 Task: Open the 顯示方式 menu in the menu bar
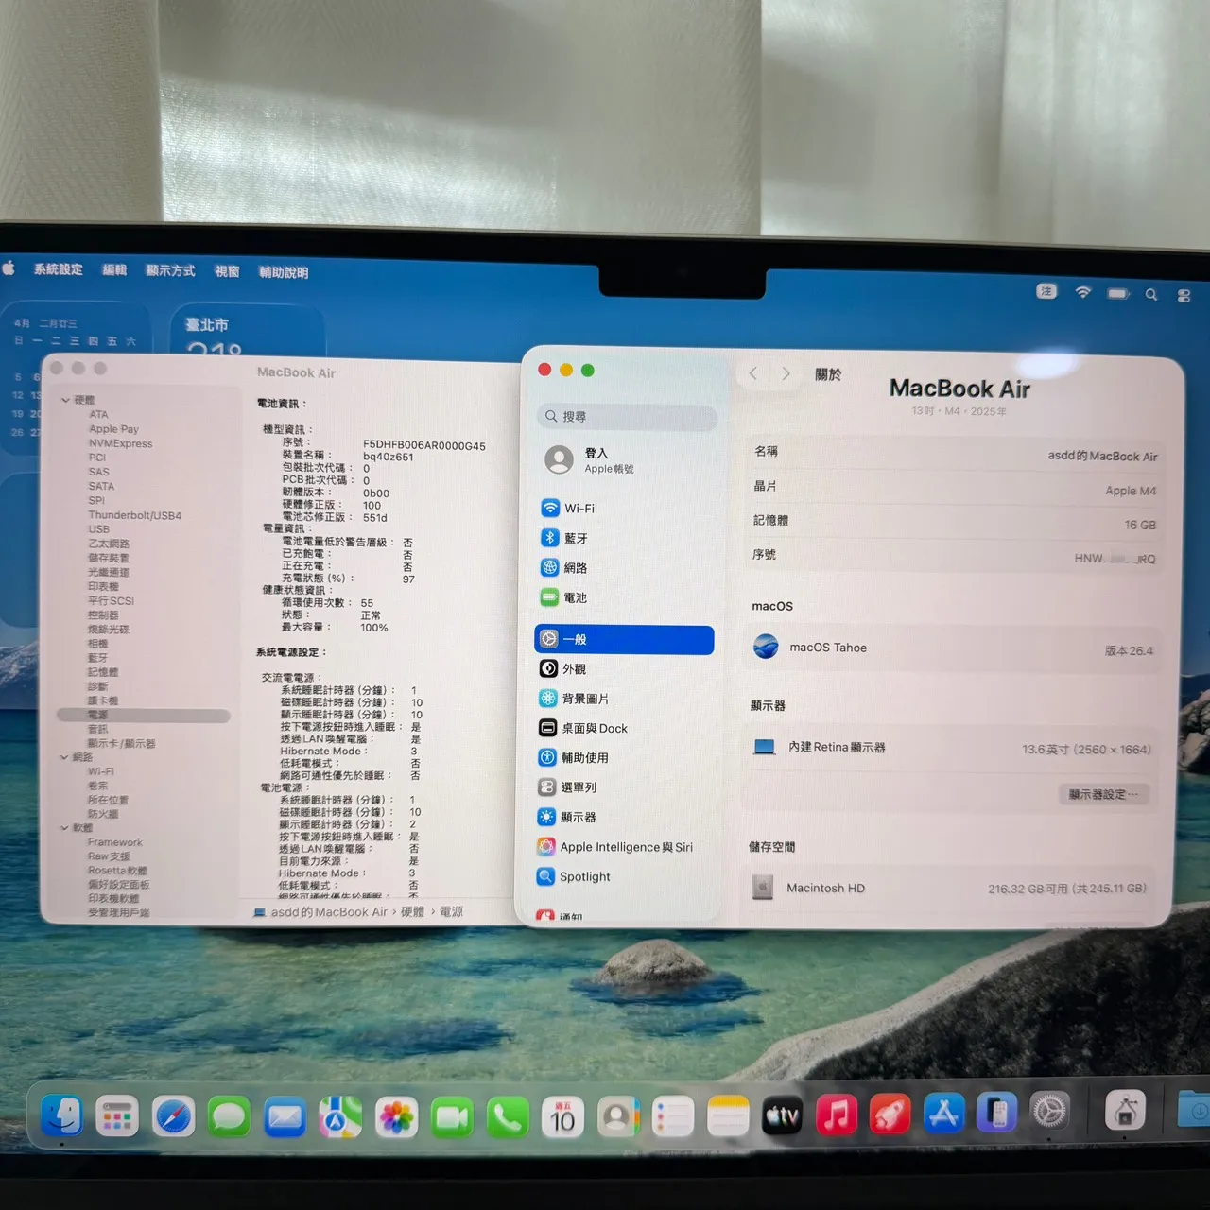170,271
